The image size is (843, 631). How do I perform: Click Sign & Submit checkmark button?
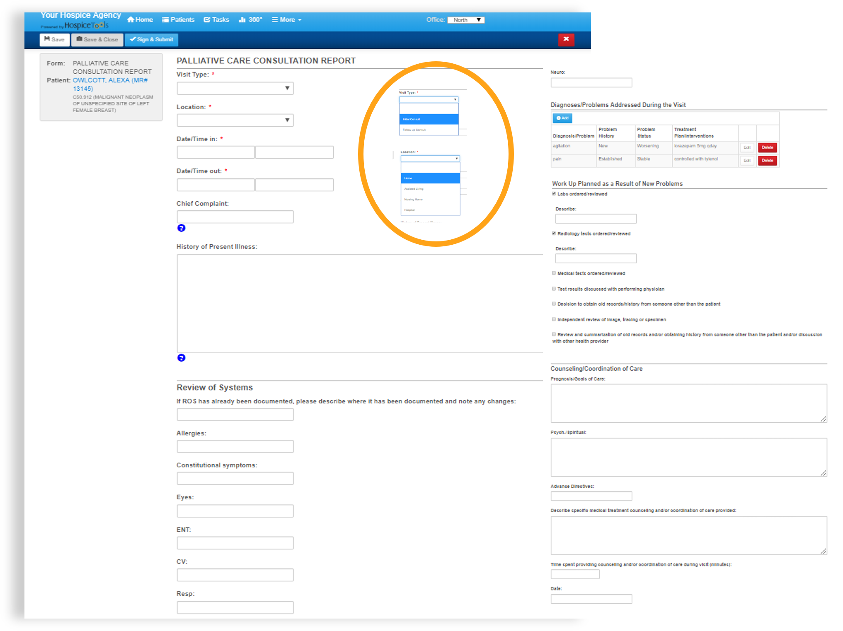tap(151, 39)
